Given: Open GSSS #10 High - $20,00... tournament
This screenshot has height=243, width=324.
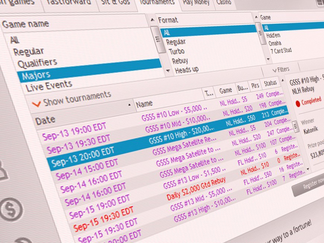Looking at the screenshot, I should coord(181,135).
